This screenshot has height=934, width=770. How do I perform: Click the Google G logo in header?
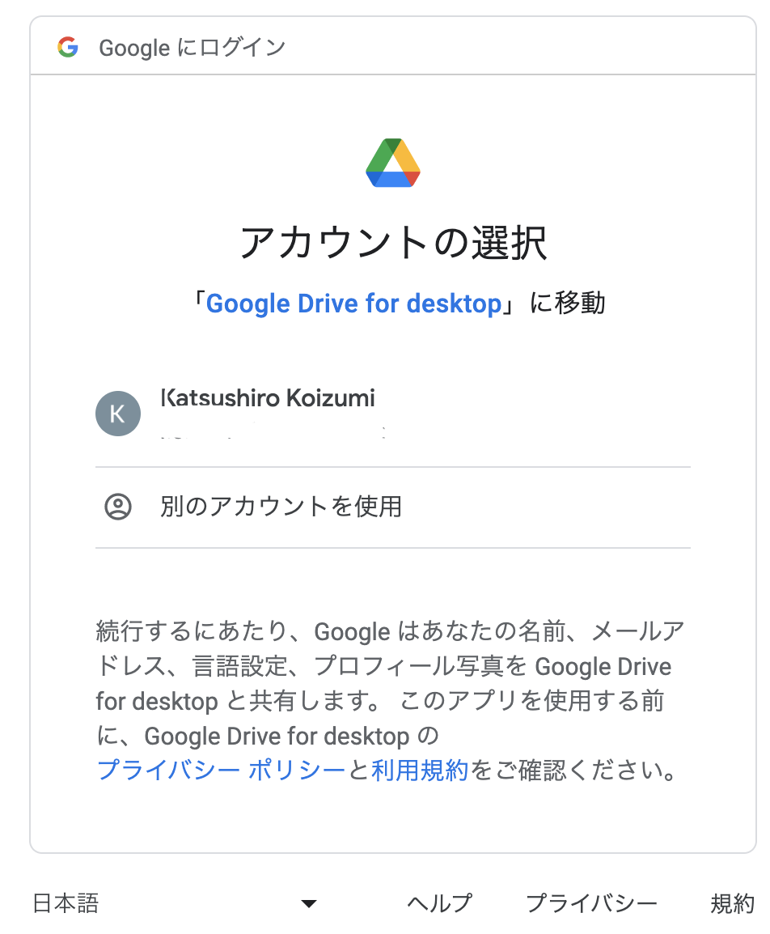click(x=68, y=46)
